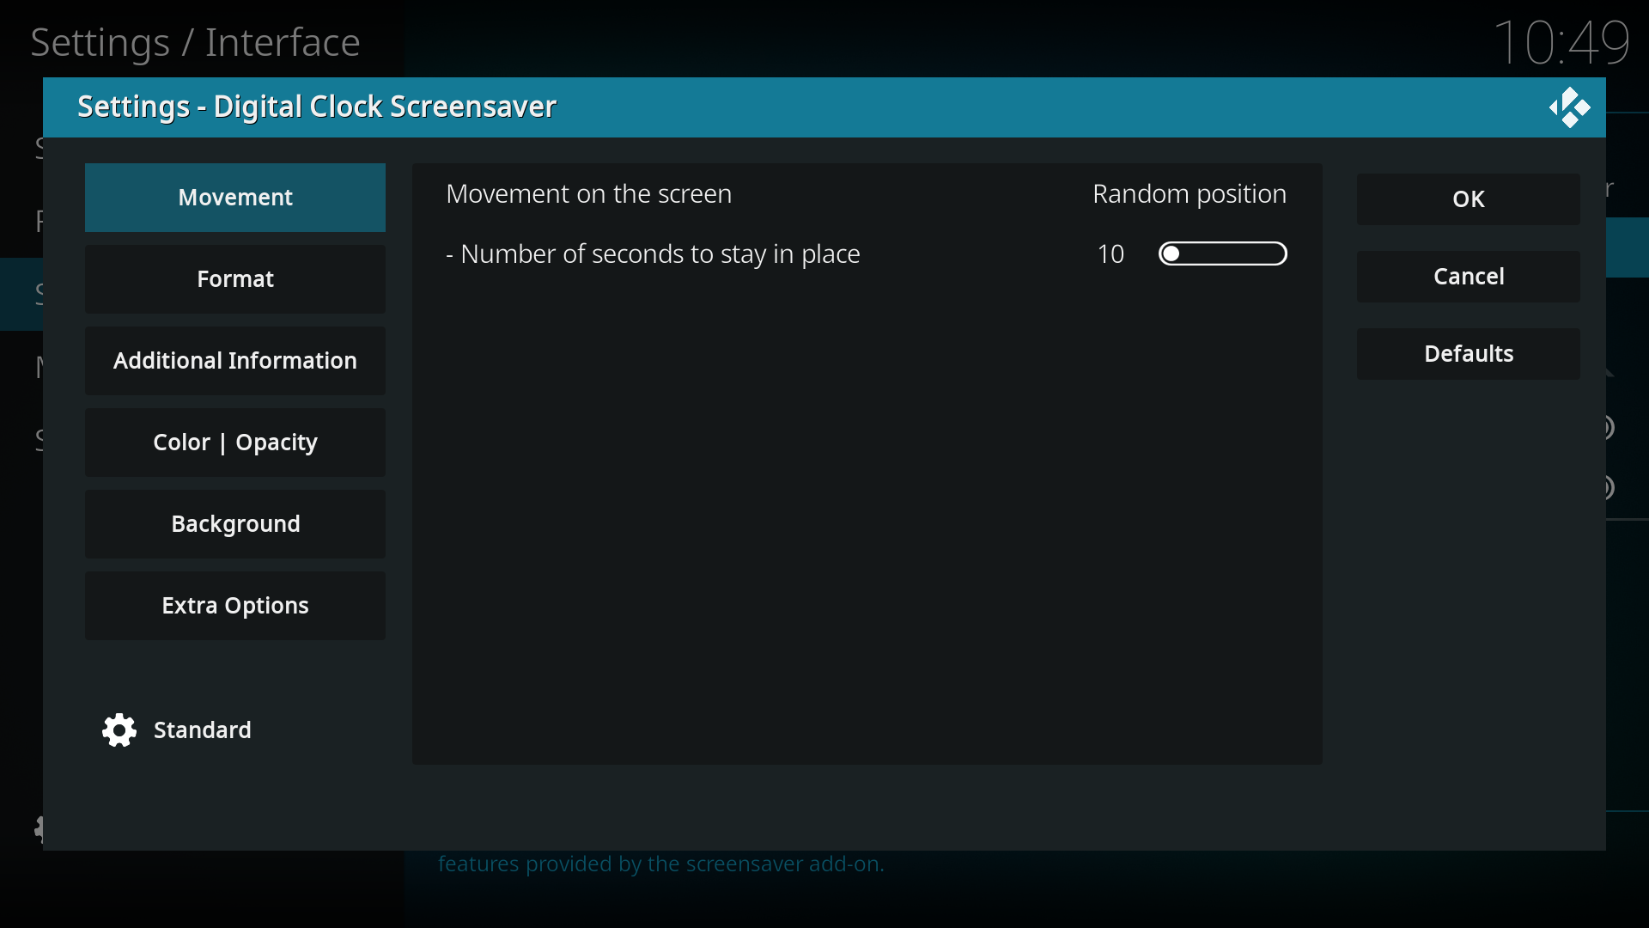The image size is (1649, 928).
Task: Change the Random position movement value
Action: click(1189, 194)
